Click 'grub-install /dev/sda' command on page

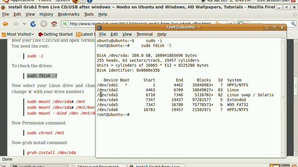coord(51,153)
